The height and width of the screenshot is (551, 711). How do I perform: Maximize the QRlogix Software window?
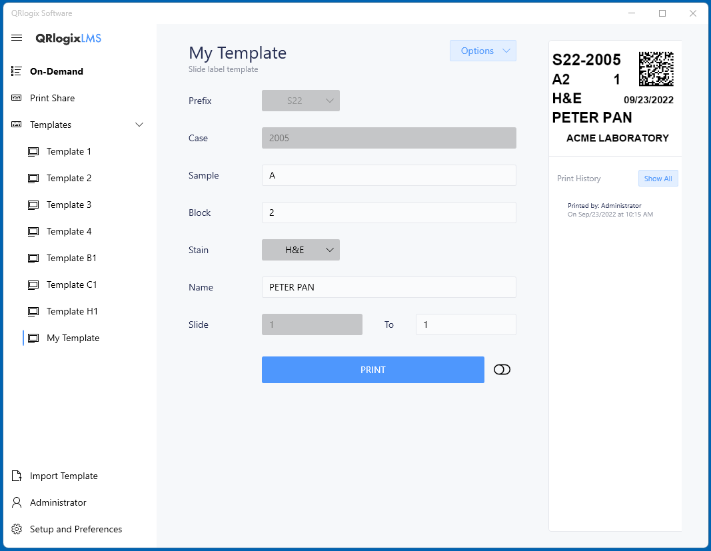[x=662, y=13]
